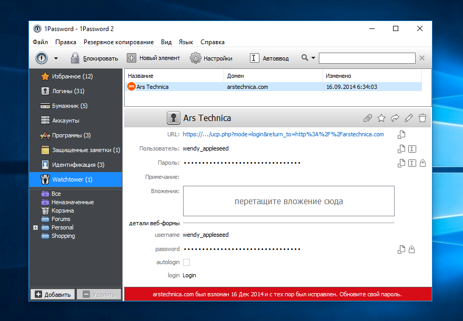Click the share arrow icon in the item header

pos(395,118)
